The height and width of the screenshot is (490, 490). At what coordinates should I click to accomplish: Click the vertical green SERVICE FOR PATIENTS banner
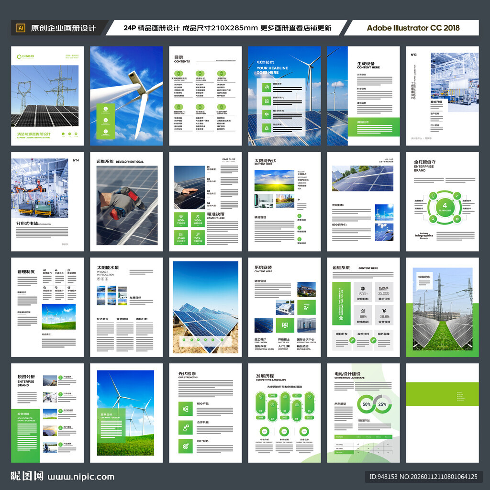click(341, 303)
